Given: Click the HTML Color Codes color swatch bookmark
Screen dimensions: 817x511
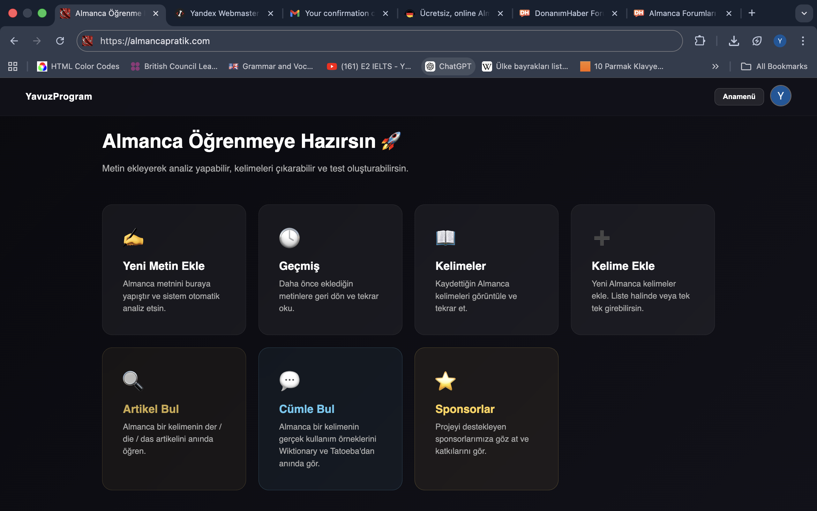Looking at the screenshot, I should 42,66.
